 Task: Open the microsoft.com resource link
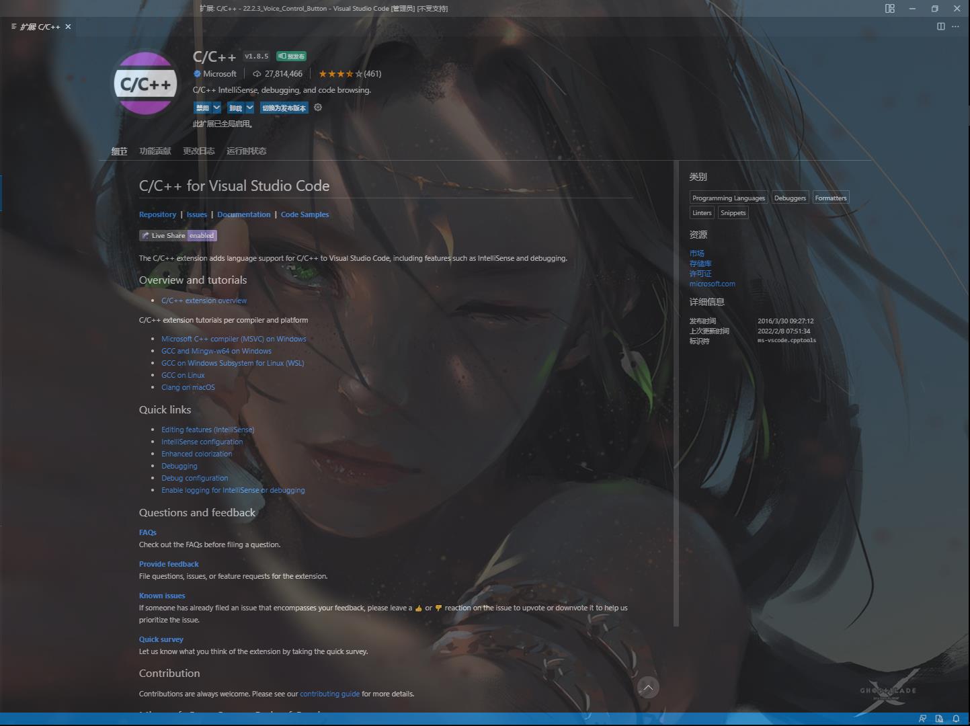pos(713,284)
